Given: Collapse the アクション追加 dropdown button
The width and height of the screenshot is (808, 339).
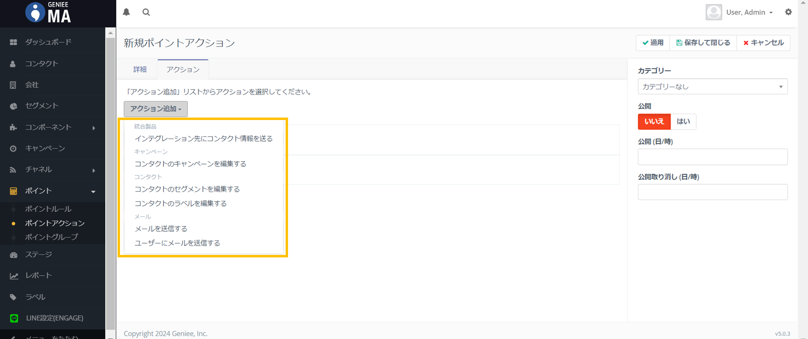Looking at the screenshot, I should (156, 109).
